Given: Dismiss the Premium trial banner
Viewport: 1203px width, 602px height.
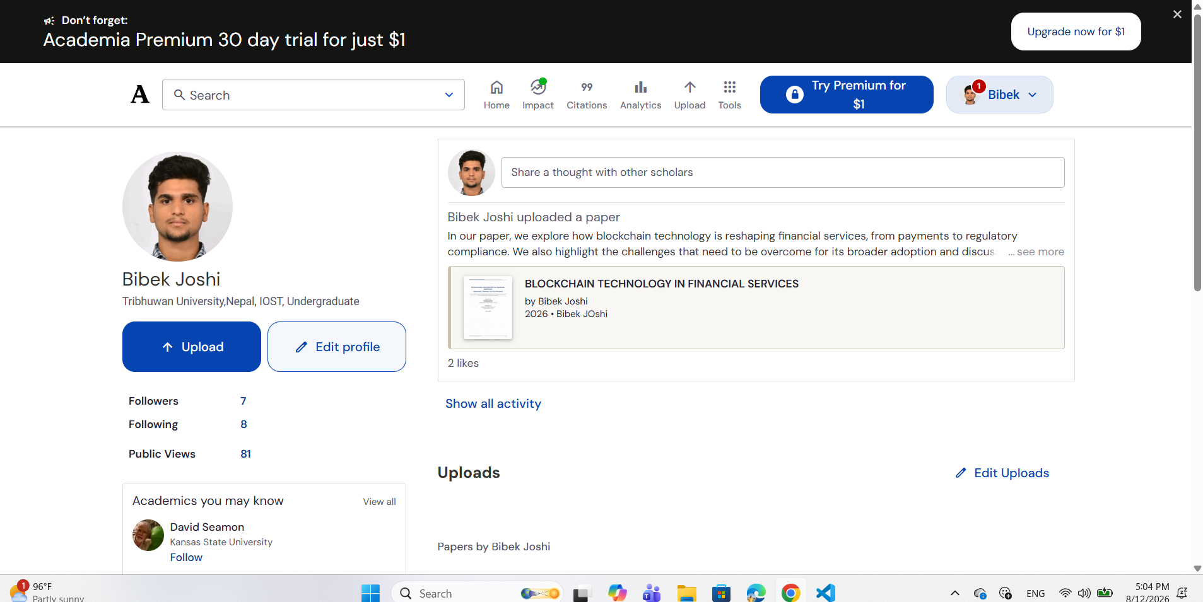Looking at the screenshot, I should (1177, 14).
